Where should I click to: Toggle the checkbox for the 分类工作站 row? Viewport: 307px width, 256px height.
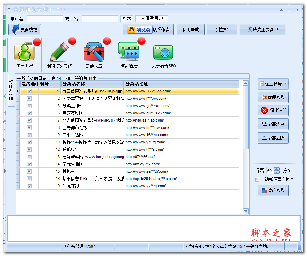pyautogui.click(x=29, y=106)
